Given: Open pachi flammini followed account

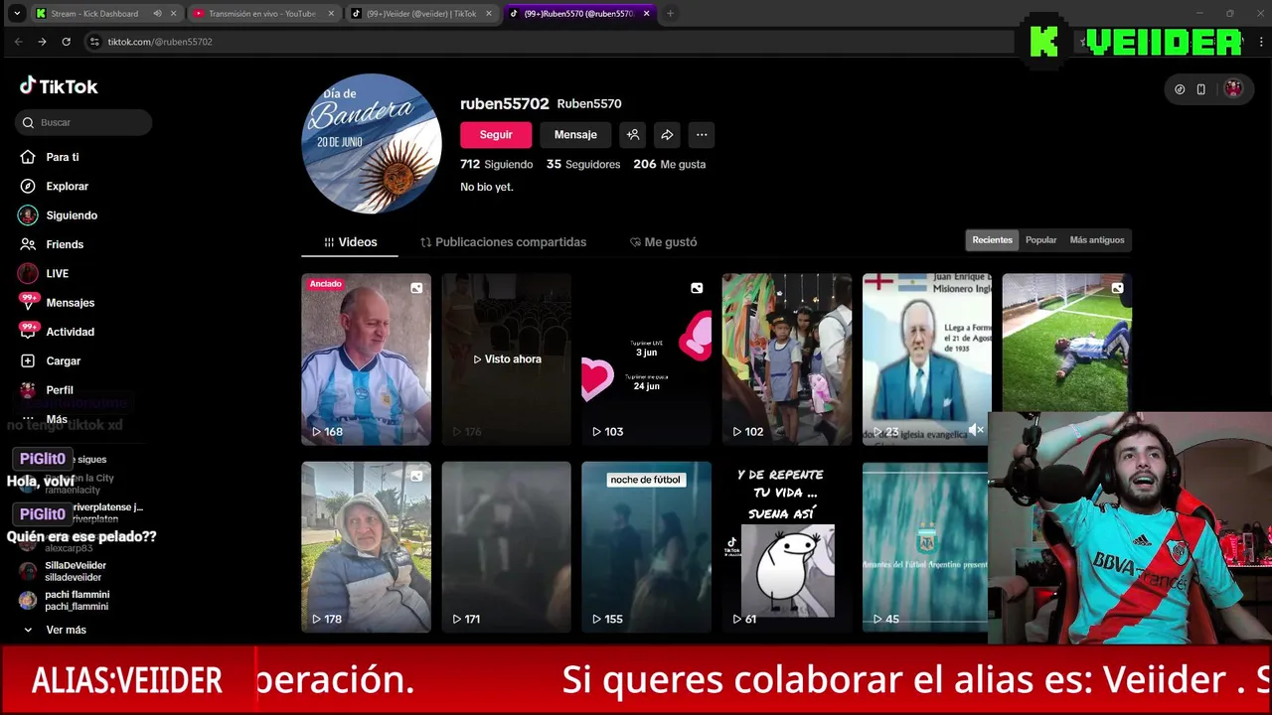Looking at the screenshot, I should point(64,600).
